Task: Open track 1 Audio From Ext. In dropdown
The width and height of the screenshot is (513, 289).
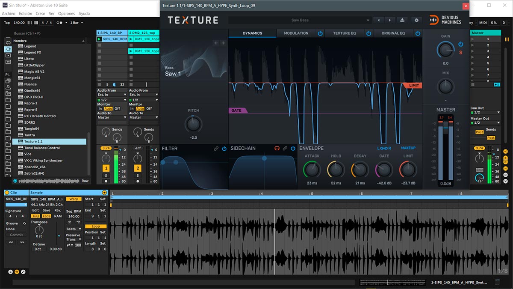Action: (x=112, y=95)
